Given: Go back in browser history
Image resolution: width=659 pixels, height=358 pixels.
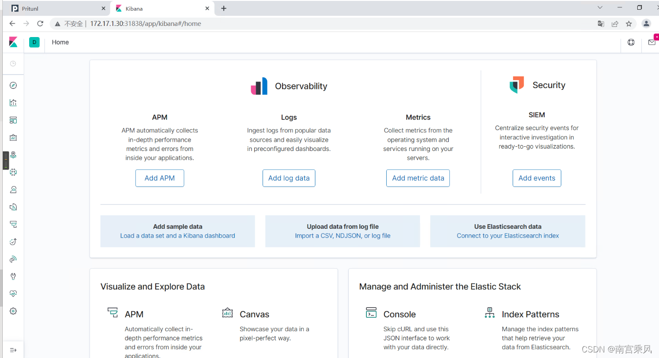Looking at the screenshot, I should pyautogui.click(x=12, y=24).
